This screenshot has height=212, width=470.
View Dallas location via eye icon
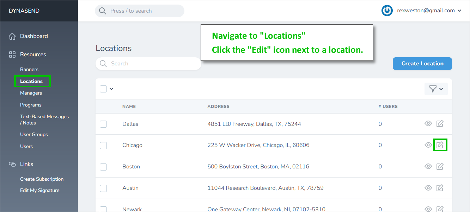[428, 124]
